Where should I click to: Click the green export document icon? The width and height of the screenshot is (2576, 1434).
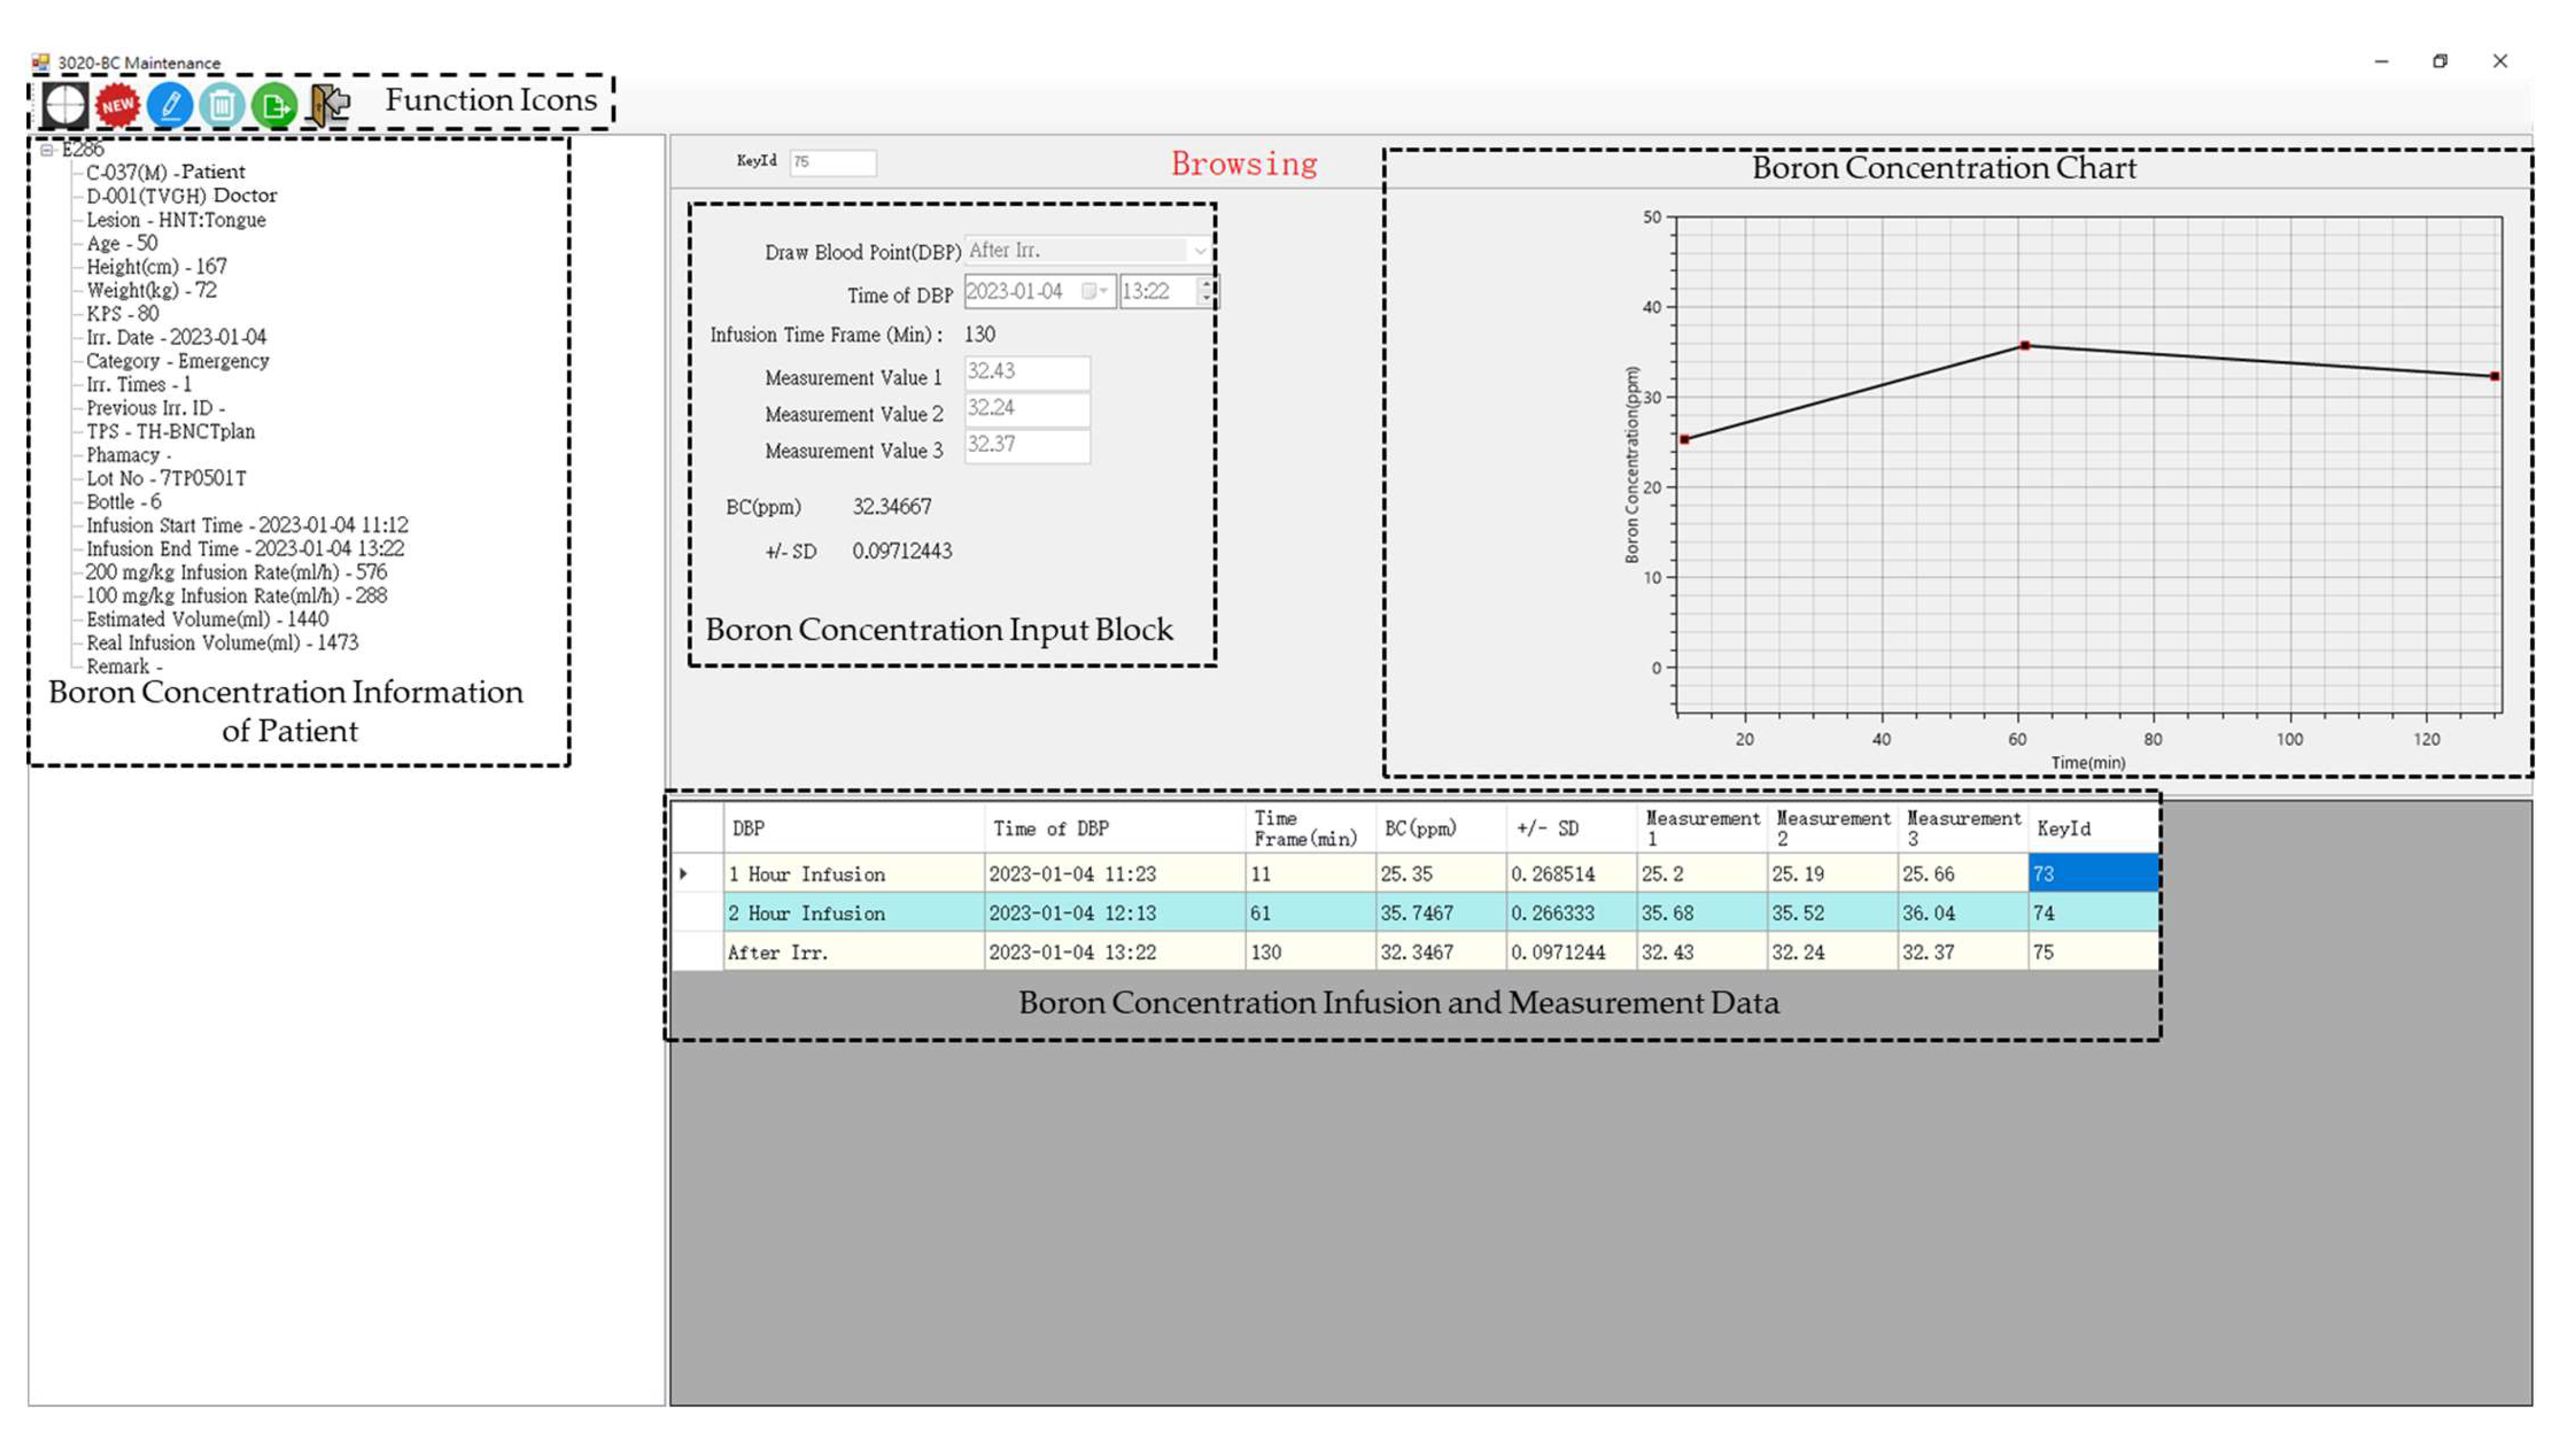pos(274,104)
